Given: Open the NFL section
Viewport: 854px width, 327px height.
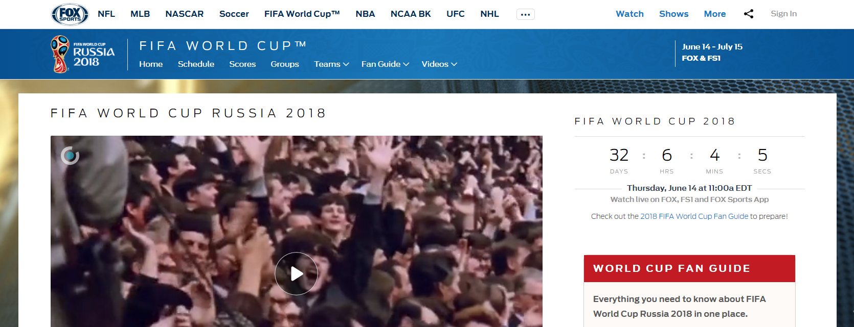Looking at the screenshot, I should click(x=106, y=14).
